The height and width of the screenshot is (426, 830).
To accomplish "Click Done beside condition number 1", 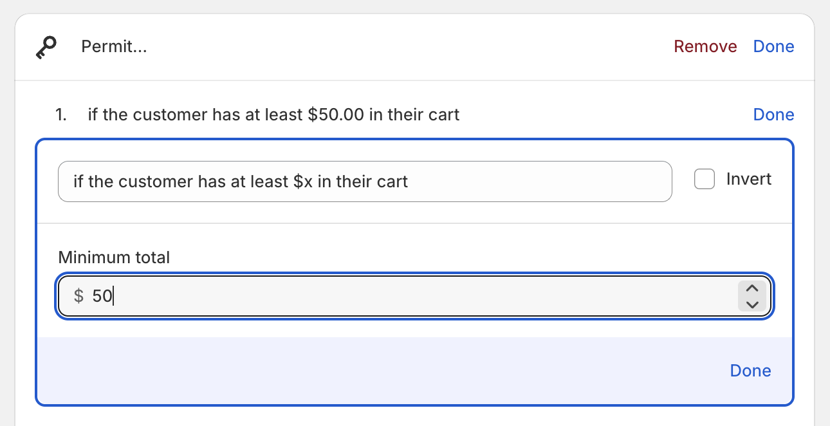I will click(773, 115).
